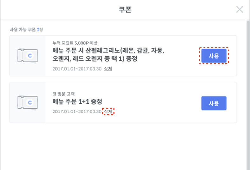Click the gray thumbnail panel of second coupon card

[x=27, y=102]
